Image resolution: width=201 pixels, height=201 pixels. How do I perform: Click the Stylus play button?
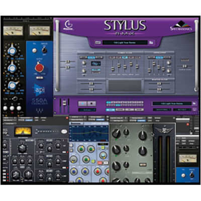(82, 104)
